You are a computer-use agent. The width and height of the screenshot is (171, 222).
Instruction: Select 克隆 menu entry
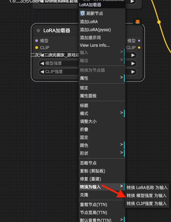coord(102,195)
